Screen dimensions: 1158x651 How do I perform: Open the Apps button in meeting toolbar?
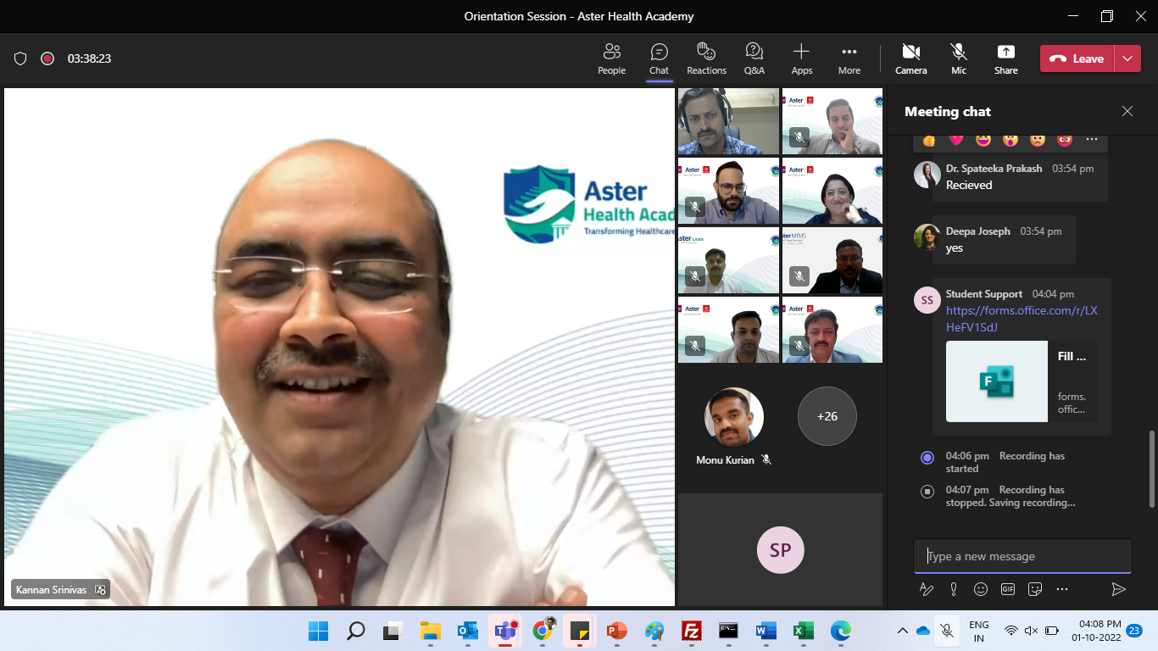(801, 58)
